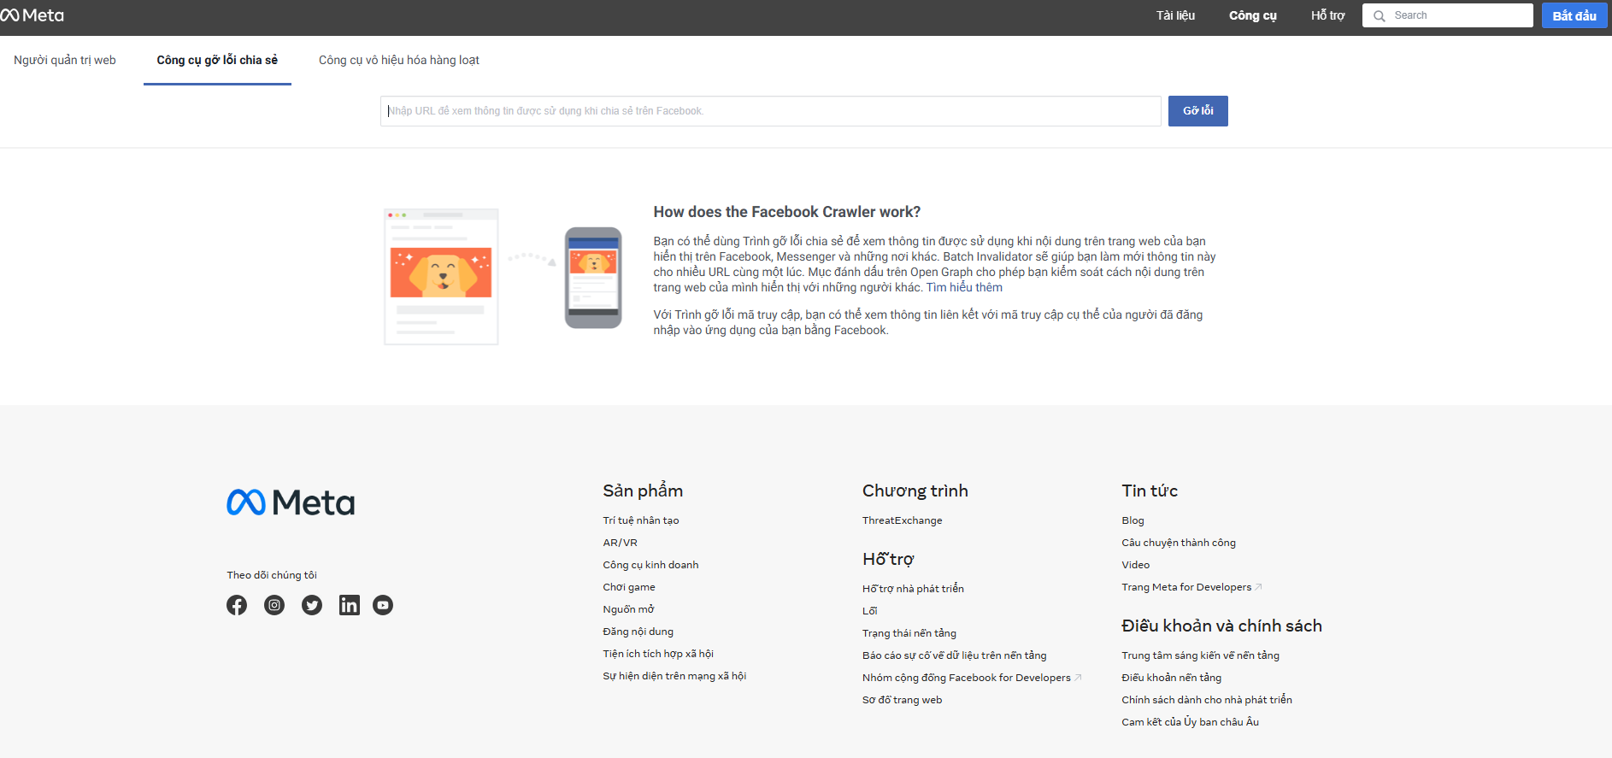This screenshot has width=1612, height=758.
Task: Click the 'How does the Facebook Crawler work?' heading
Action: (x=787, y=212)
